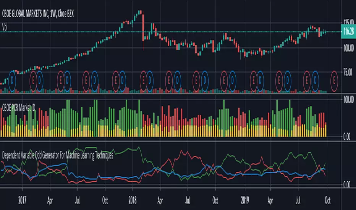Click the 2019 label on time axis
Screen dimensions: 356x210
(x=245, y=200)
